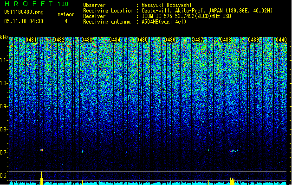The width and height of the screenshot is (292, 185).
Task: Click the 0.7 frequency axis label
Action: [4, 153]
